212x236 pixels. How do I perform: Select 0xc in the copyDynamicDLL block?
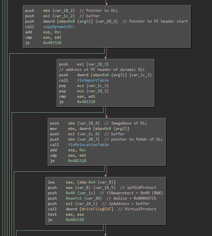(x=58, y=32)
